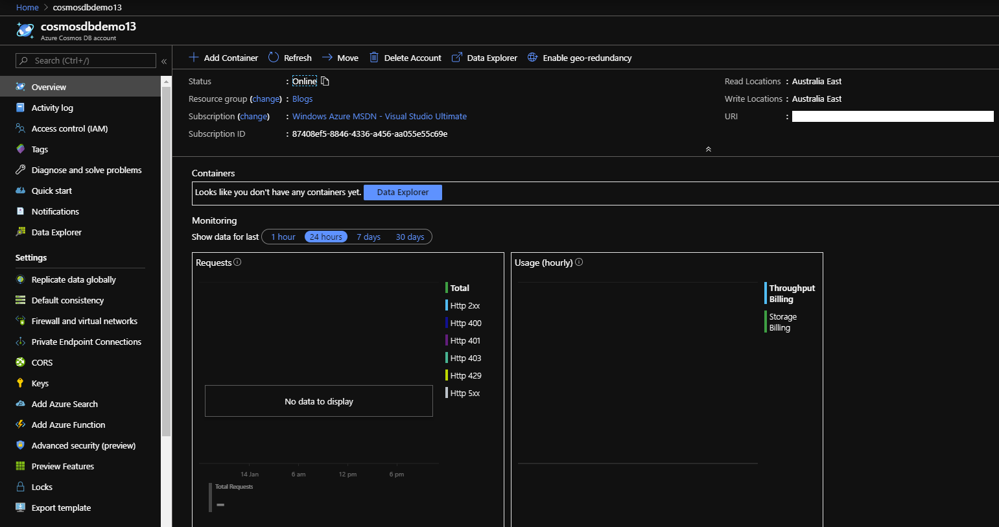Switch monitoring to 7 days
The image size is (999, 527).
pos(368,237)
